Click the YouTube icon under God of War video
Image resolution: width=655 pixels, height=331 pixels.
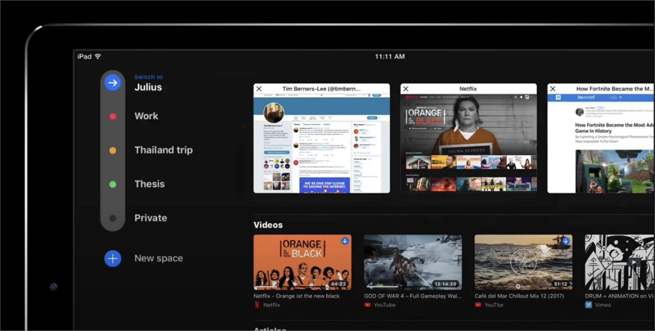point(368,305)
